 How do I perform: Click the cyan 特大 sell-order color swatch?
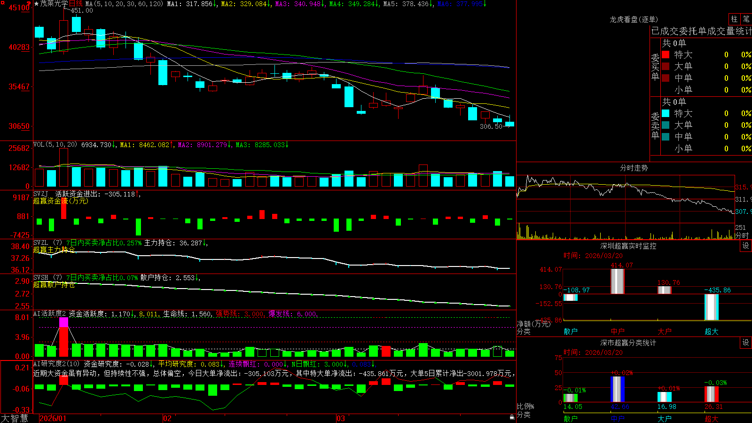(x=666, y=113)
